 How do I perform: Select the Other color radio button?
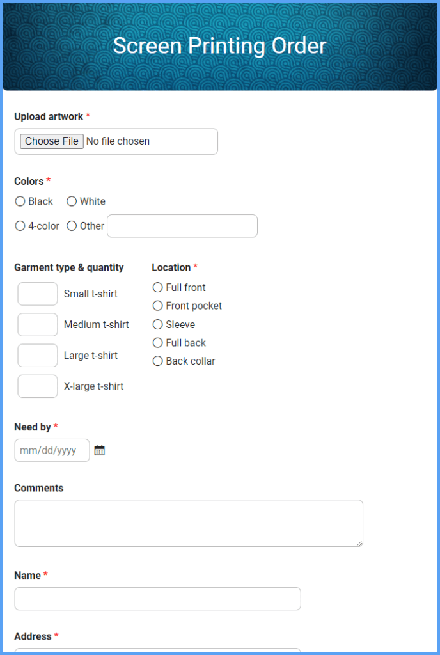72,226
